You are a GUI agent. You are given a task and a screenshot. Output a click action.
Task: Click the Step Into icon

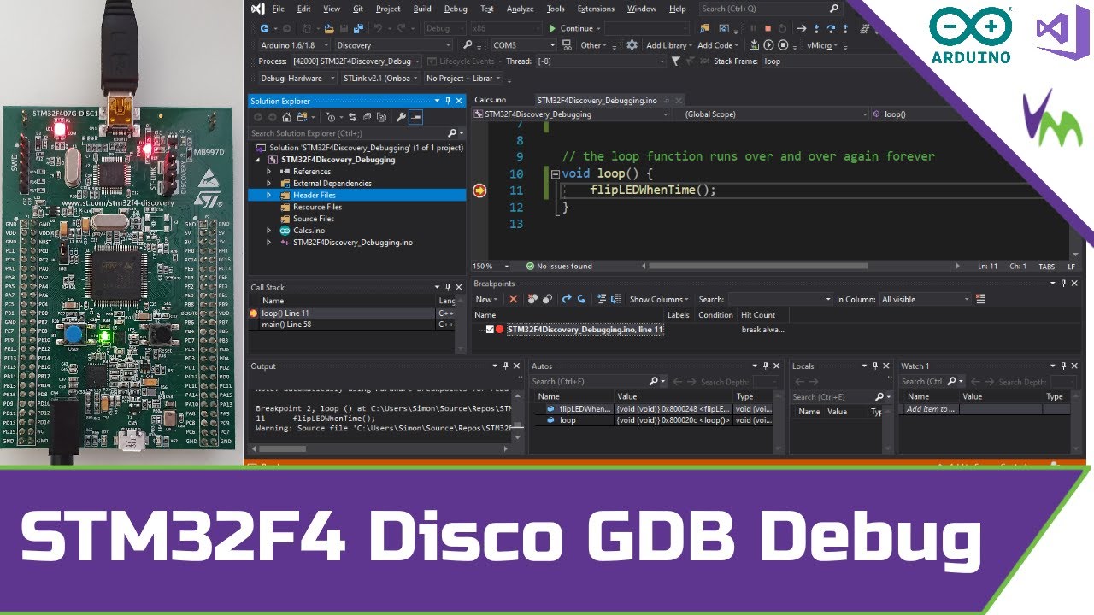(817, 28)
